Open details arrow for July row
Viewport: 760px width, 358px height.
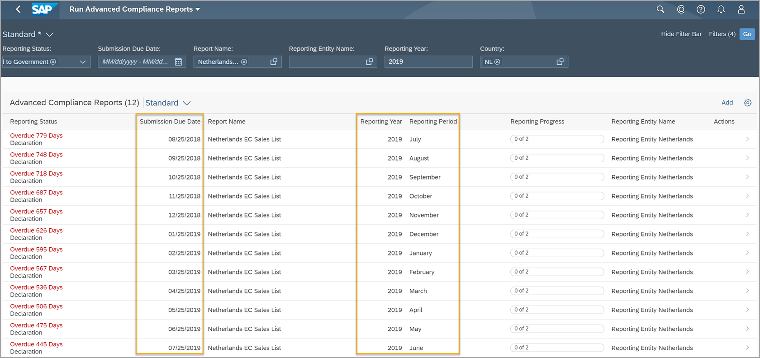[x=747, y=139]
